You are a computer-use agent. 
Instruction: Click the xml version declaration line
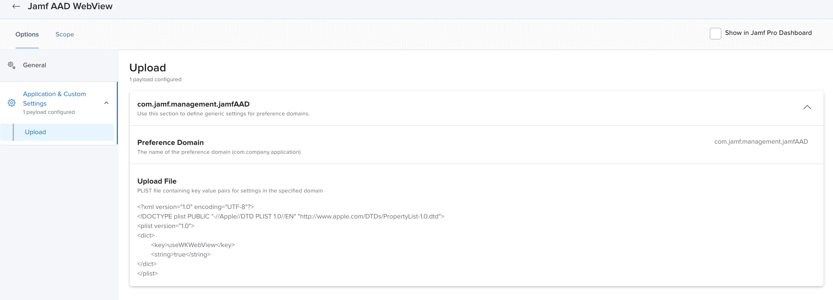click(x=195, y=207)
